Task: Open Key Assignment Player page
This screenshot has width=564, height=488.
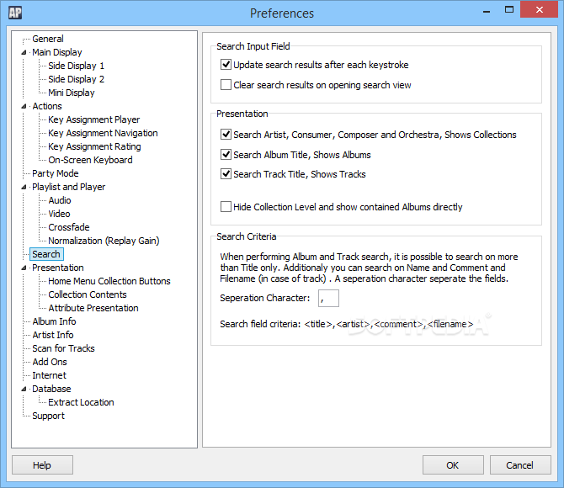Action: [94, 119]
